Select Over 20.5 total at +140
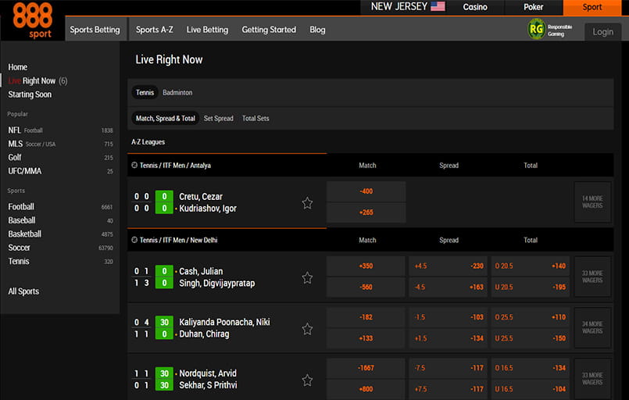The height and width of the screenshot is (400, 629). coord(531,266)
